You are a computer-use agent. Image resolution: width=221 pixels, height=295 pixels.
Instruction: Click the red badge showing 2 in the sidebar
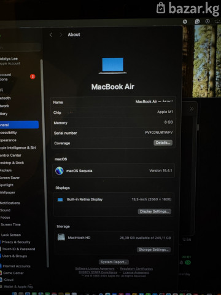click(x=33, y=76)
